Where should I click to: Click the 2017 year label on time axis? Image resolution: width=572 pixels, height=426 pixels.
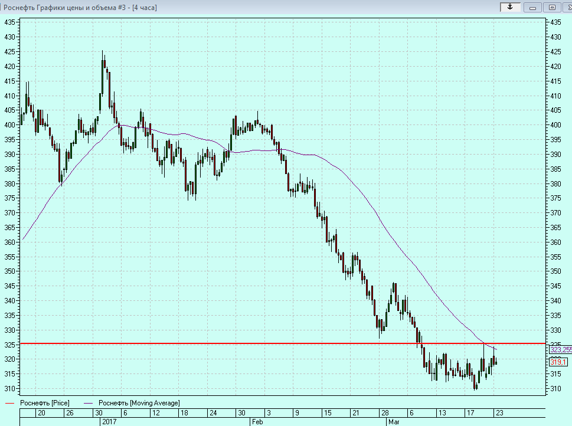[109, 422]
